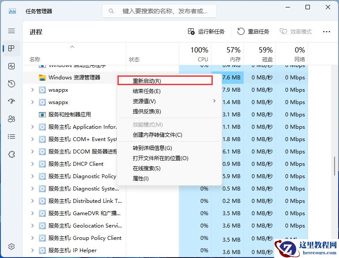Screen dimensions: 339x258
Task: Click the 服务和控制器应用 icon
Action: [x=42, y=115]
